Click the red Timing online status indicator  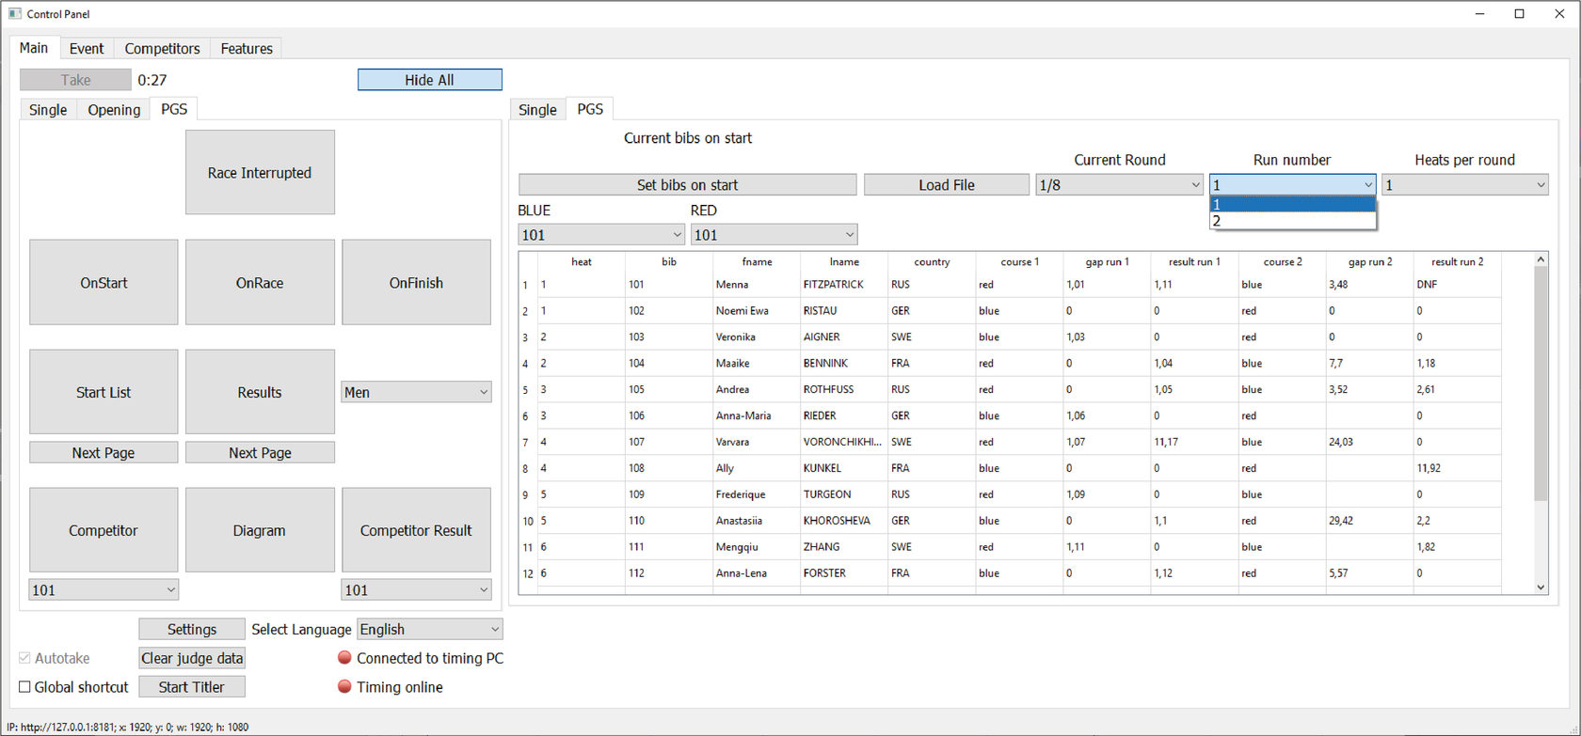344,686
